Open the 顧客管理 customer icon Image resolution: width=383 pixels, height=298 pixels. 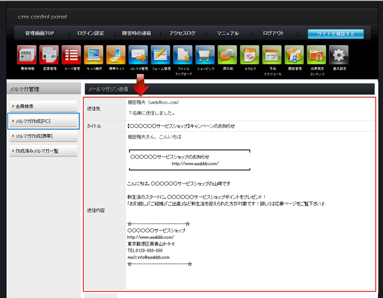(x=294, y=55)
